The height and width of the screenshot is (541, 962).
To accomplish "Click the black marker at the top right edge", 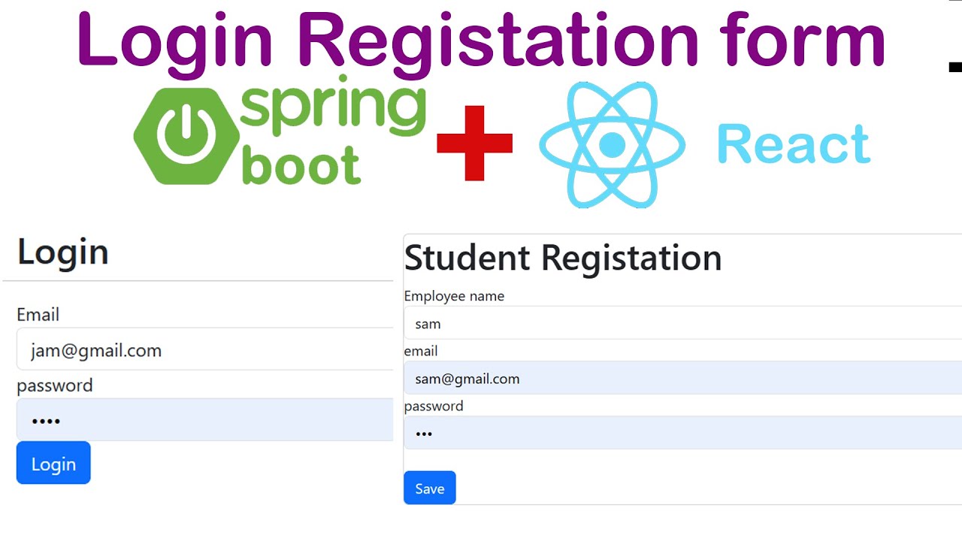I will 954,66.
